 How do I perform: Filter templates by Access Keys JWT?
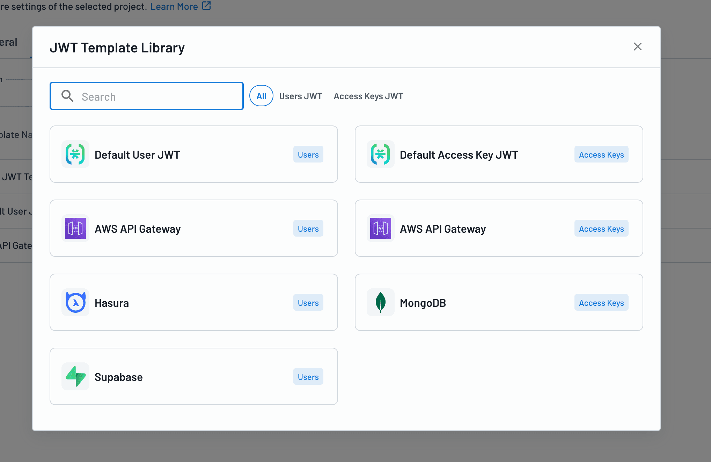pos(368,95)
